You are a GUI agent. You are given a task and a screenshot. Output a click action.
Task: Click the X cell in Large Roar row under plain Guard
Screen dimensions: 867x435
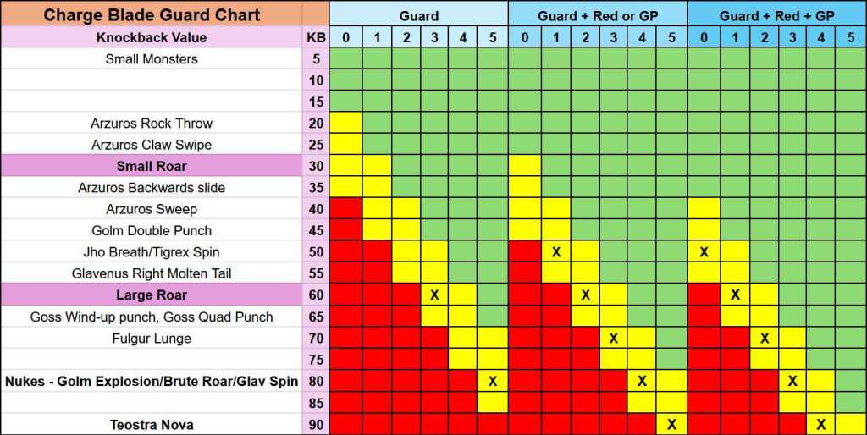tap(434, 295)
